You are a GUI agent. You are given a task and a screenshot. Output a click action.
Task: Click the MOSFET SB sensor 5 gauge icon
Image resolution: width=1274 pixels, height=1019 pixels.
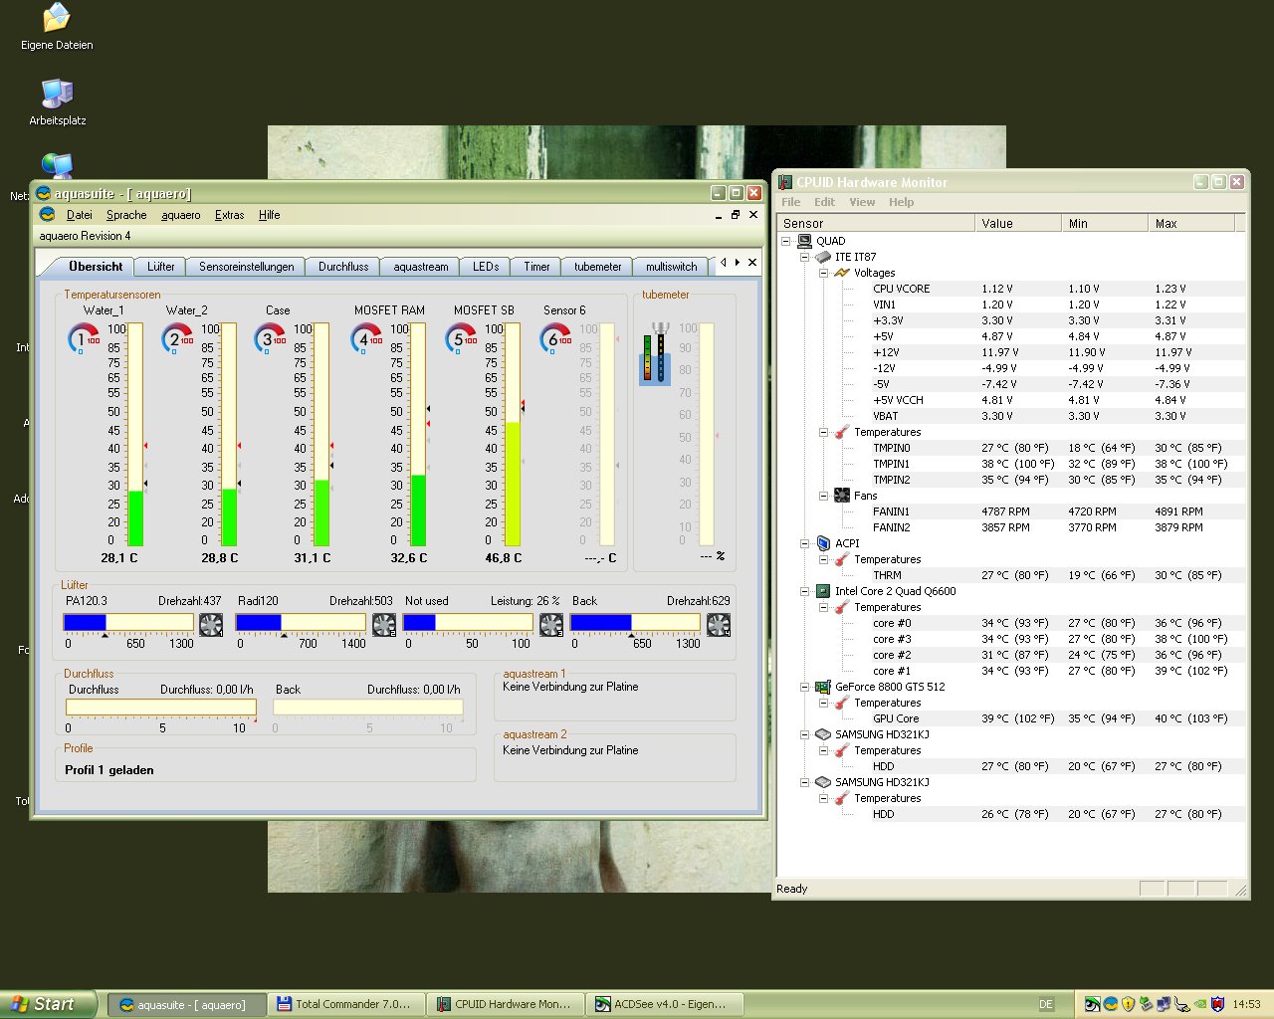[x=461, y=339]
